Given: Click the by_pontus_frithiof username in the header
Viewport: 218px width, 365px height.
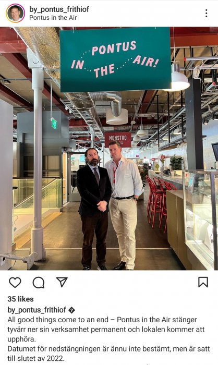Looking at the screenshot, I should pos(59,9).
